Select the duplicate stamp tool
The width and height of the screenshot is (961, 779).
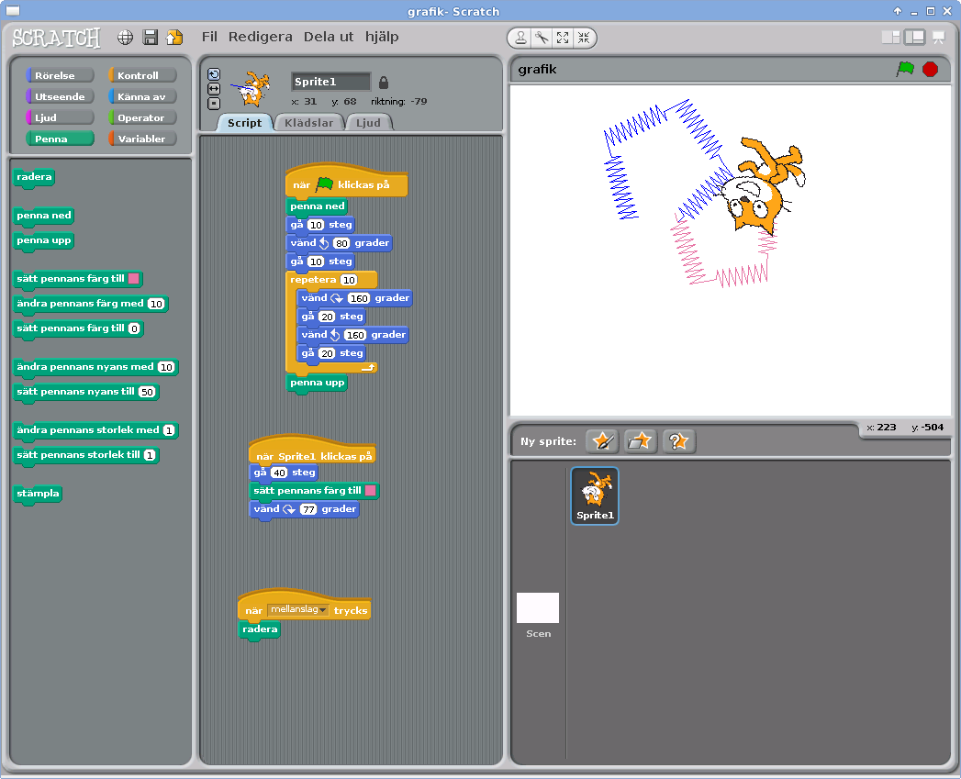[x=520, y=38]
